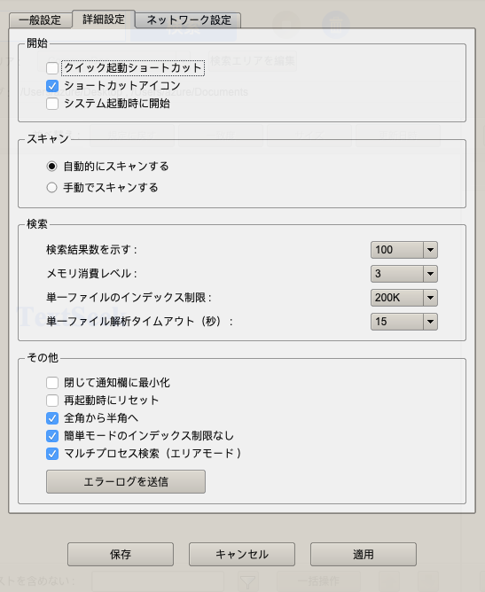Choose 手動でスキャンする radio option
This screenshot has width=485, height=592.
pyautogui.click(x=51, y=188)
